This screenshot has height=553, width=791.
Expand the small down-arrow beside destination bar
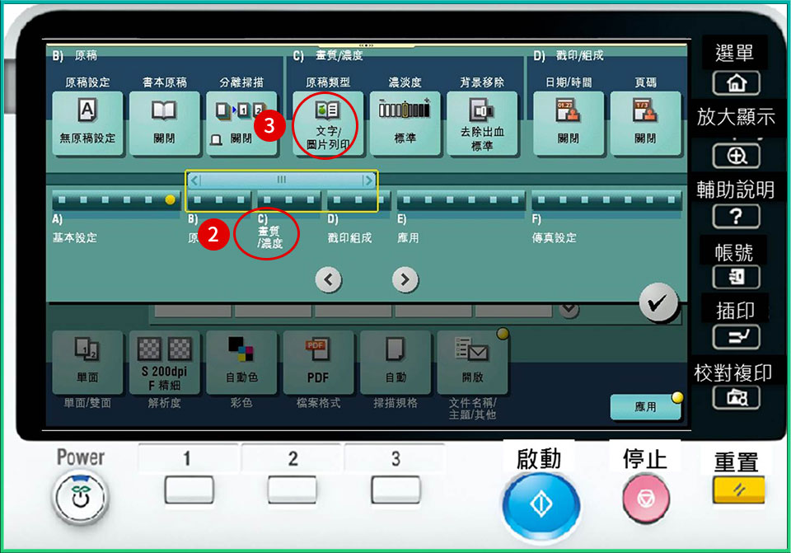pos(569,309)
